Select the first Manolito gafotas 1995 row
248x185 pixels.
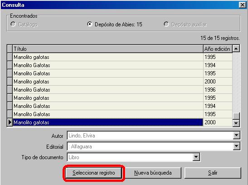(x=122, y=57)
